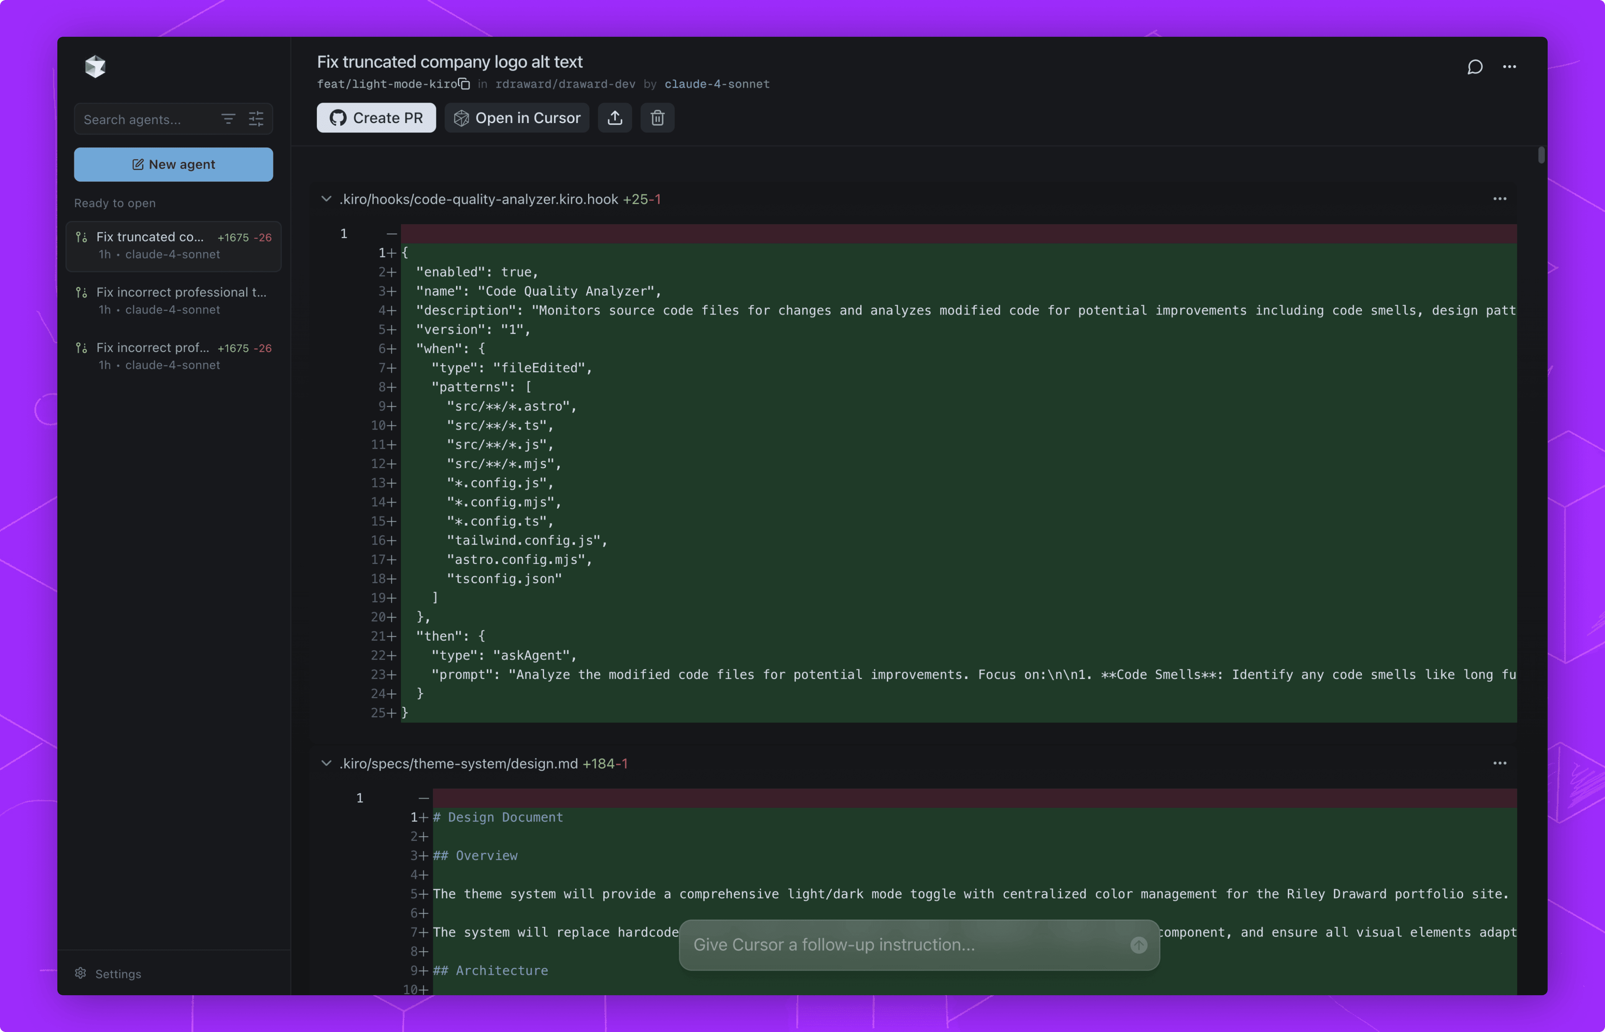The image size is (1605, 1032).
Task: Open the chat bubble icon
Action: [x=1474, y=67]
